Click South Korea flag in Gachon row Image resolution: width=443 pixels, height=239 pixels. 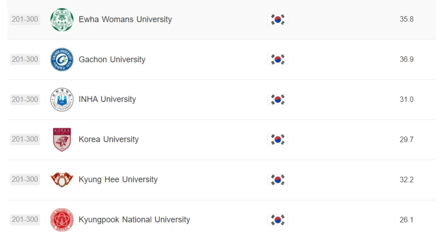point(277,60)
